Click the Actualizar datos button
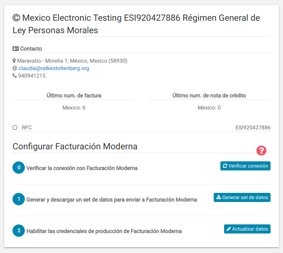This screenshot has height=253, width=283. coord(247,229)
